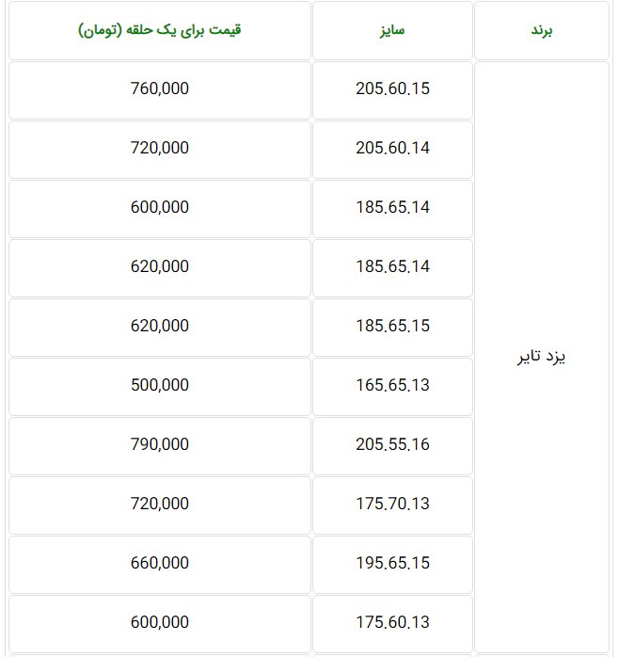Click the 175.70.13 size cell

coord(392,504)
